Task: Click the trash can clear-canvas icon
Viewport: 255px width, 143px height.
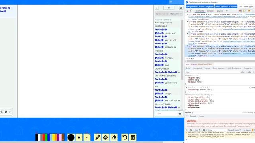Action: [133, 137]
